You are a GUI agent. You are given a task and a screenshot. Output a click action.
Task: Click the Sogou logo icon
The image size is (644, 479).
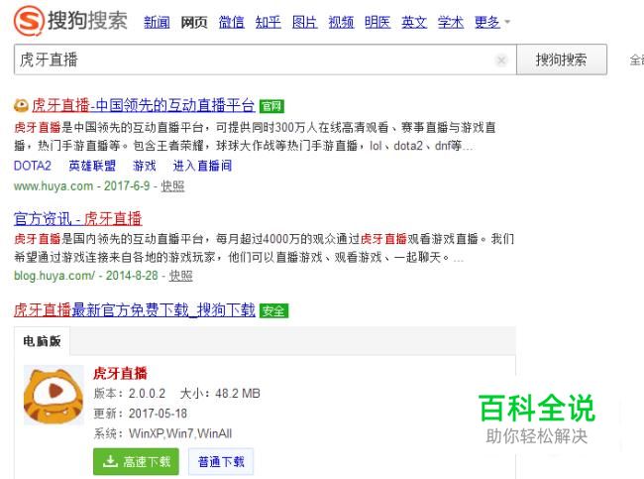pos(29,21)
